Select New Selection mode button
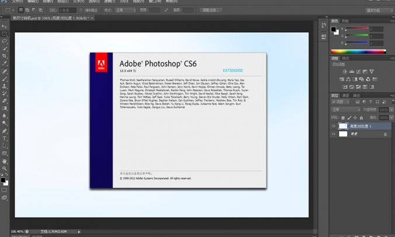Viewport: 395px width, 237px height. [x=20, y=10]
